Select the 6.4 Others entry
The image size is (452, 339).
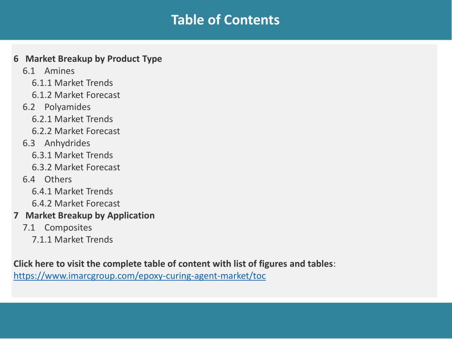(47, 179)
